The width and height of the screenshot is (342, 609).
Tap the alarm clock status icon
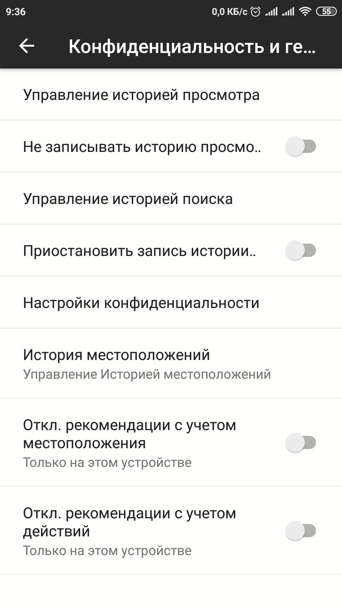pos(255,12)
